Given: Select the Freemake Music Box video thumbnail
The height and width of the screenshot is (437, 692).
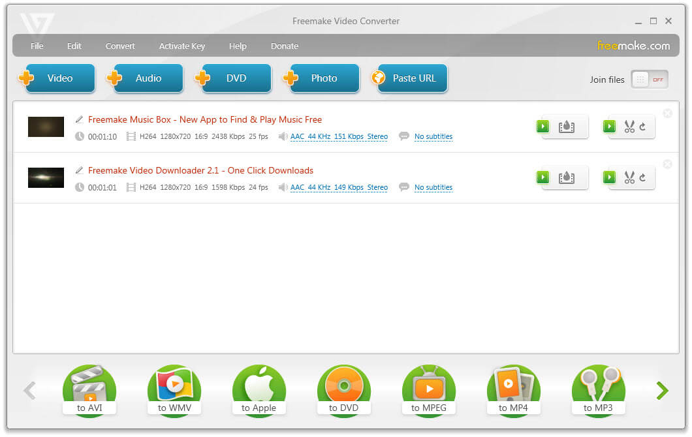Looking at the screenshot, I should [x=46, y=127].
